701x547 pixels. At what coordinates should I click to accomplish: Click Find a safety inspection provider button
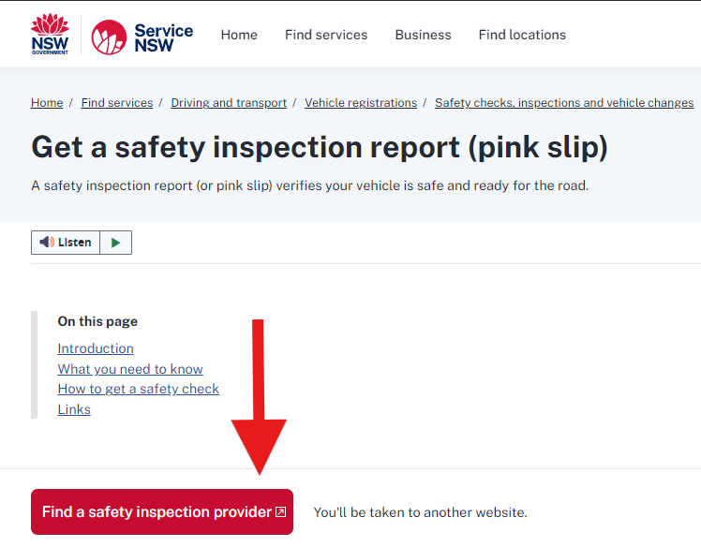[x=162, y=511]
